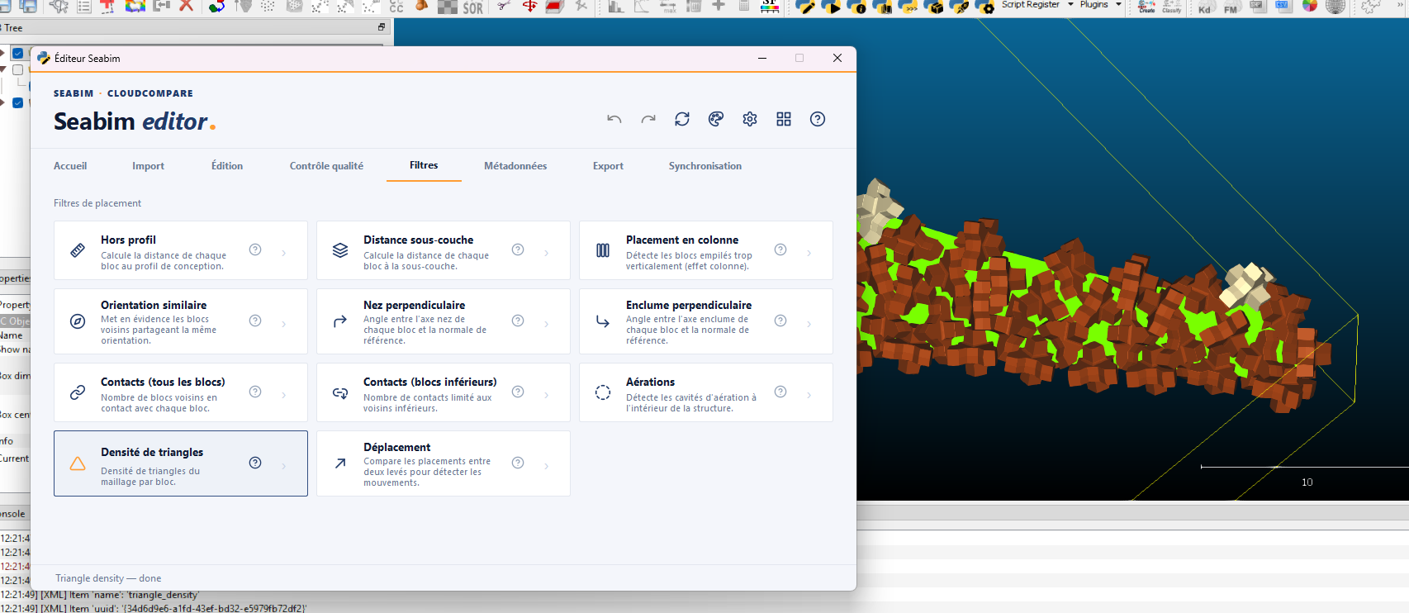1409x613 pixels.
Task: Click the CANUPO Create icon
Action: pos(1146,7)
